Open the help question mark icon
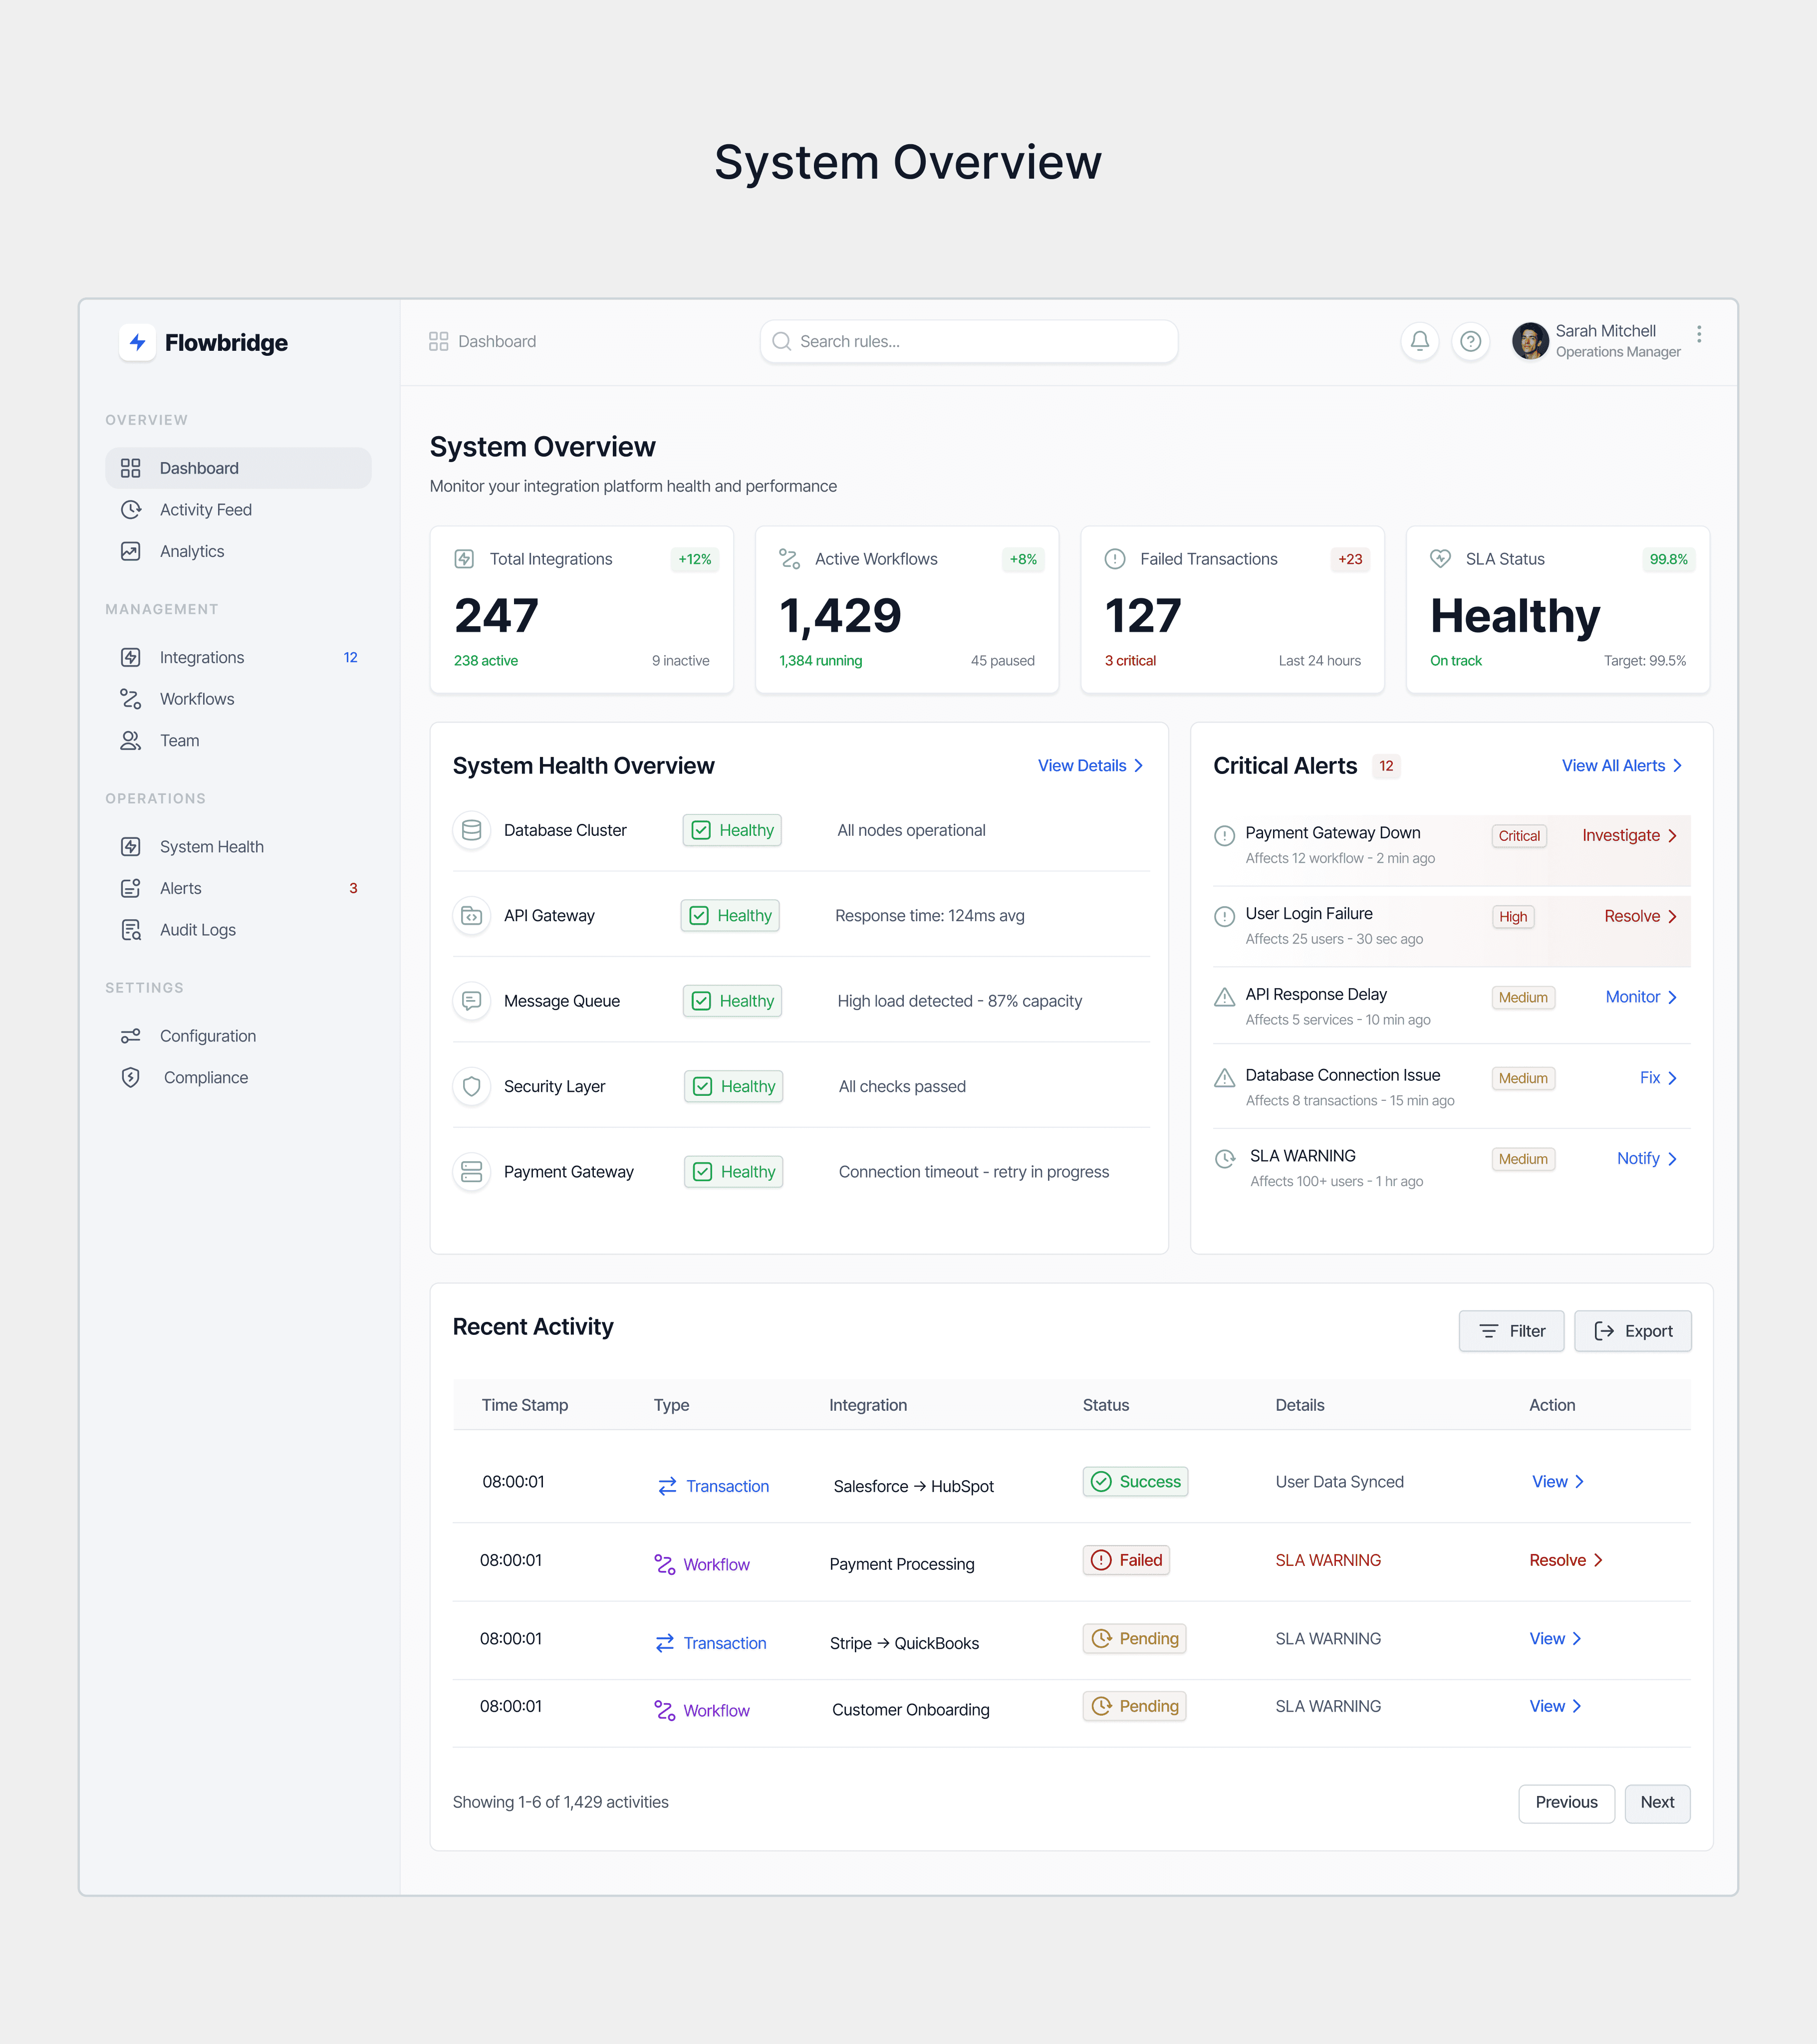The width and height of the screenshot is (1817, 2044). (1470, 341)
